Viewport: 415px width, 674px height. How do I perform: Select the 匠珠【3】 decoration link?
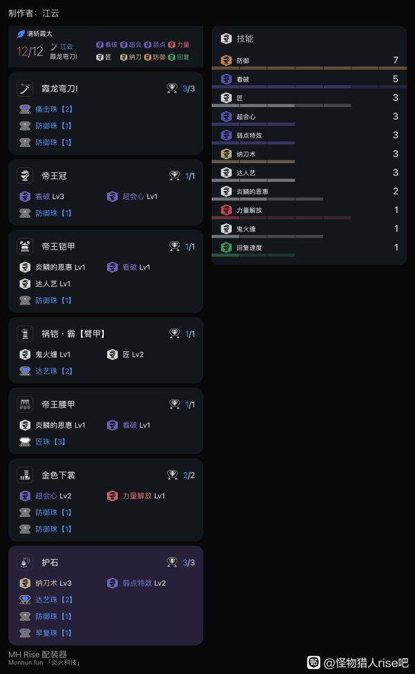(x=50, y=442)
